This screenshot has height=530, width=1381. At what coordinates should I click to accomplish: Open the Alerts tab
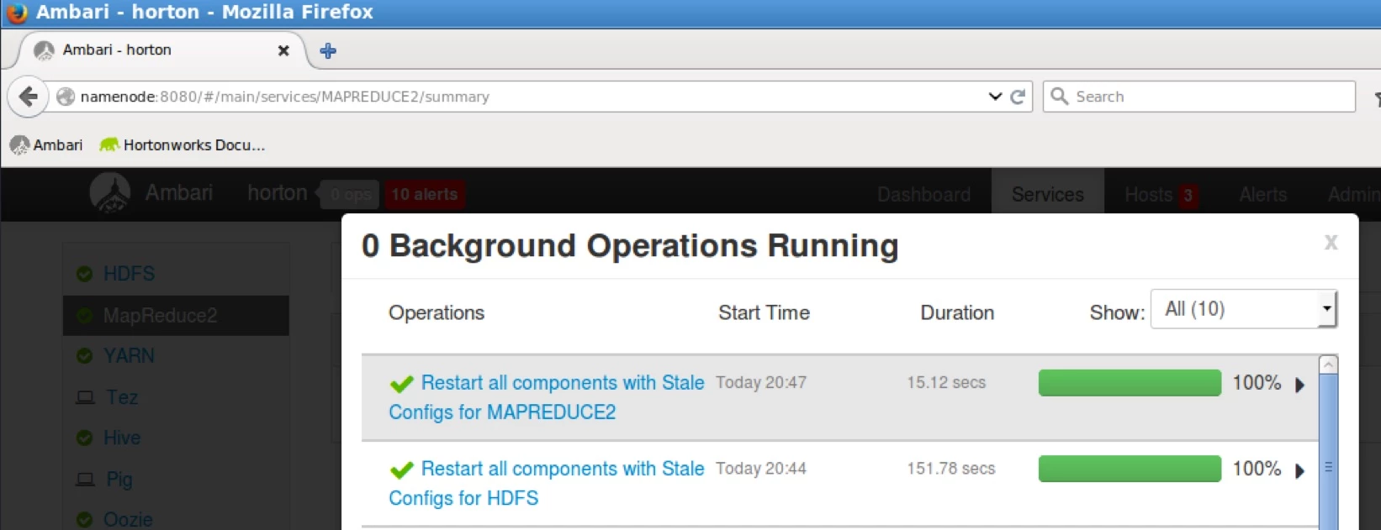(x=1263, y=195)
